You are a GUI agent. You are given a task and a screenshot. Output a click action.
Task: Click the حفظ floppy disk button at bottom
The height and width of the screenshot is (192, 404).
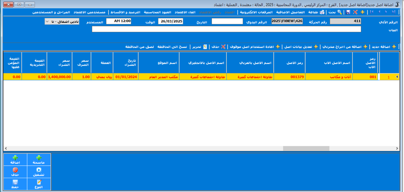tap(15, 184)
